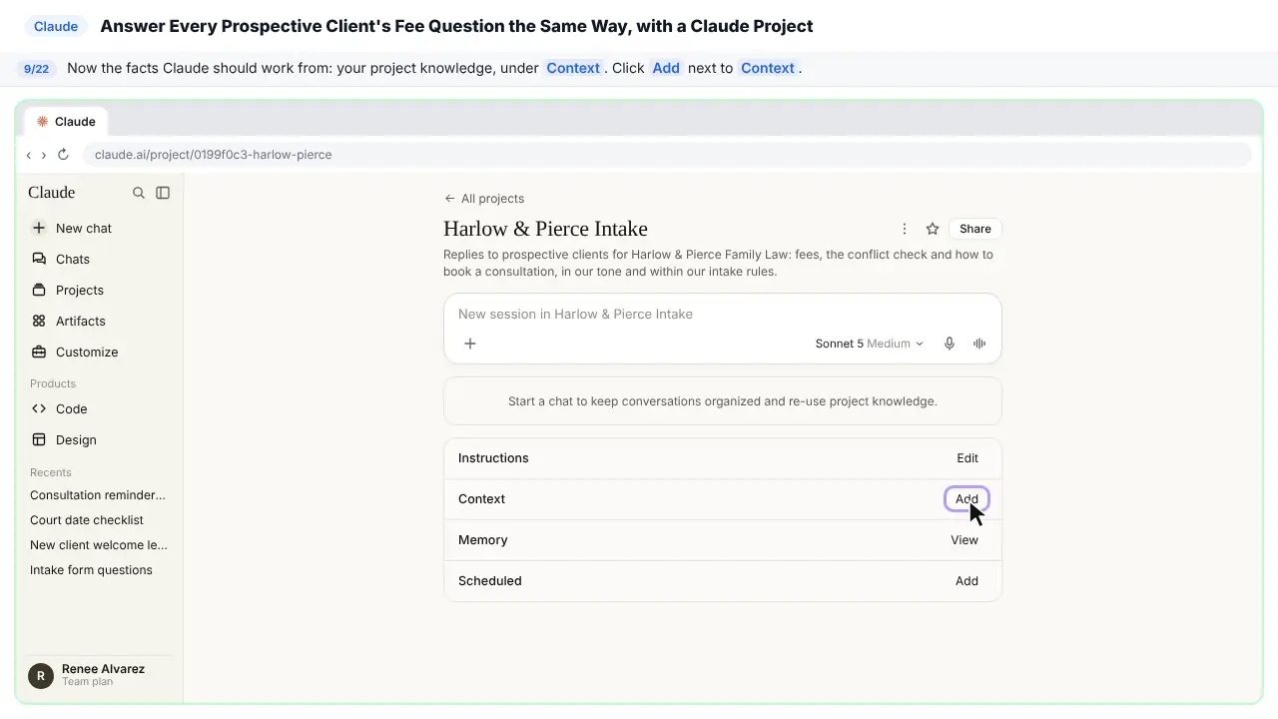Open the Intake form questions chat
This screenshot has width=1278, height=719.
(91, 570)
